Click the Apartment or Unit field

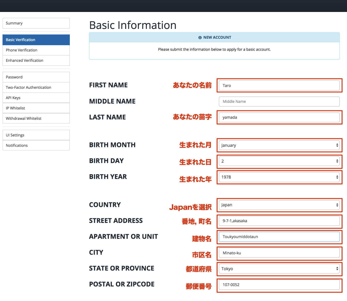point(279,237)
